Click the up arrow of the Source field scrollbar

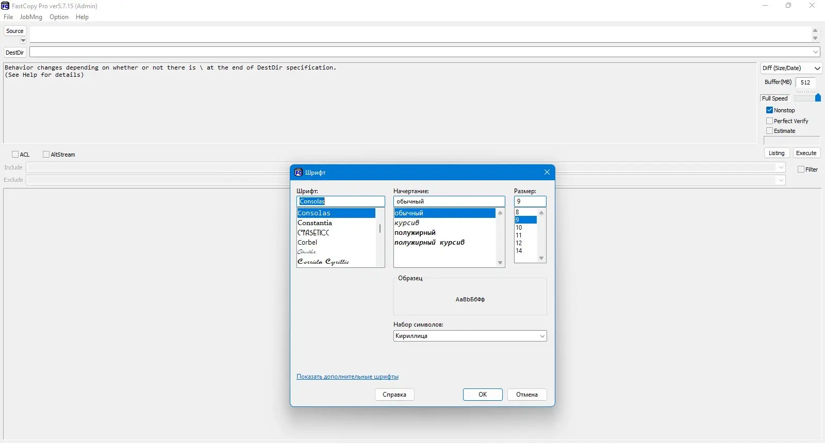[815, 31]
